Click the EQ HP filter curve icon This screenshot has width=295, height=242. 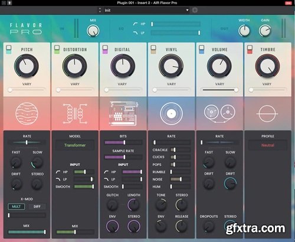[135, 24]
